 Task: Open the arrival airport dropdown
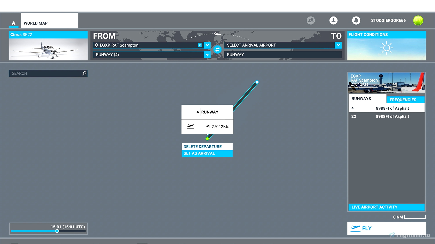tap(338, 45)
